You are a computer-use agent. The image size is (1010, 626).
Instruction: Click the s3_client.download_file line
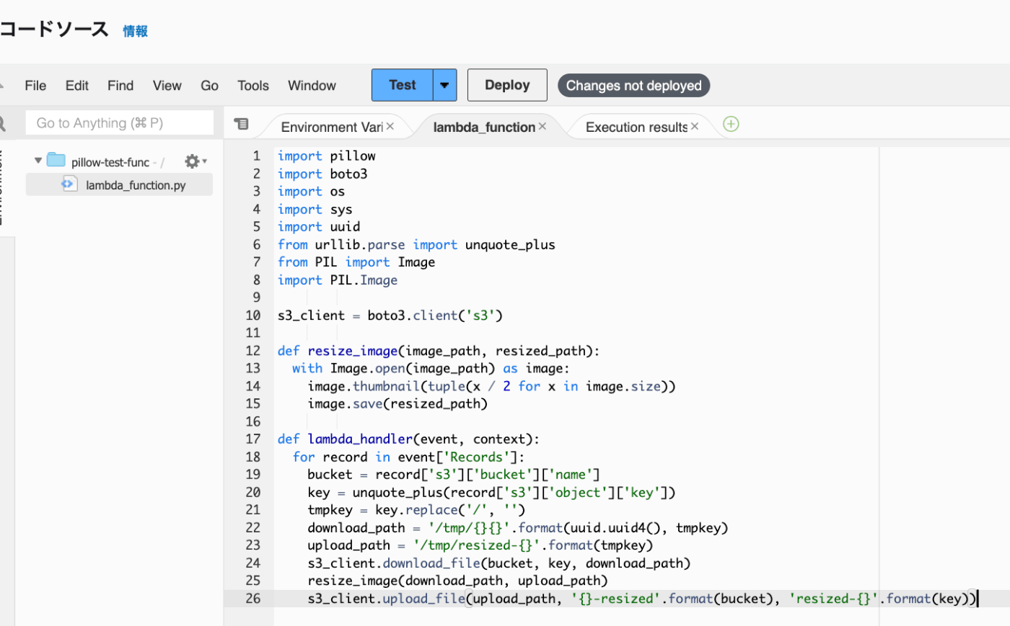[499, 563]
